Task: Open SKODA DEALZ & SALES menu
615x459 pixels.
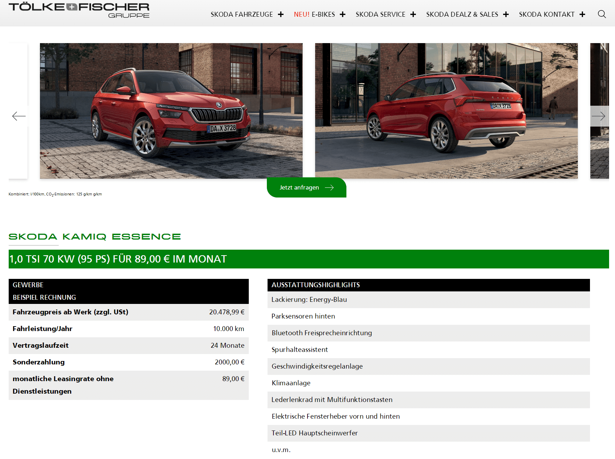Action: pyautogui.click(x=462, y=14)
